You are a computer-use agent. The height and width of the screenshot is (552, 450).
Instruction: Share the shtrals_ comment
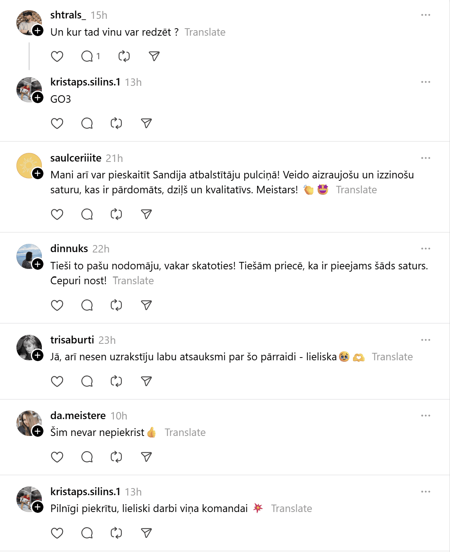pos(154,56)
